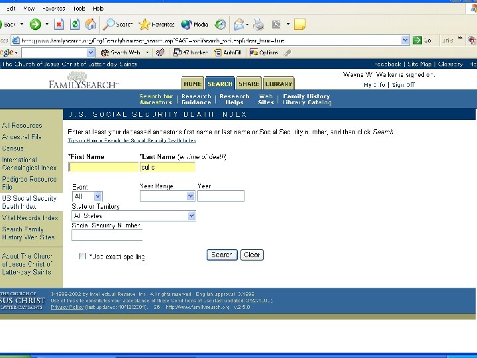Open the Web Sites link
This screenshot has width=477, height=358.
pos(266,99)
